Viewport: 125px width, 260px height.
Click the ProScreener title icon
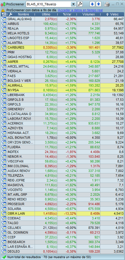[x=3, y=4]
